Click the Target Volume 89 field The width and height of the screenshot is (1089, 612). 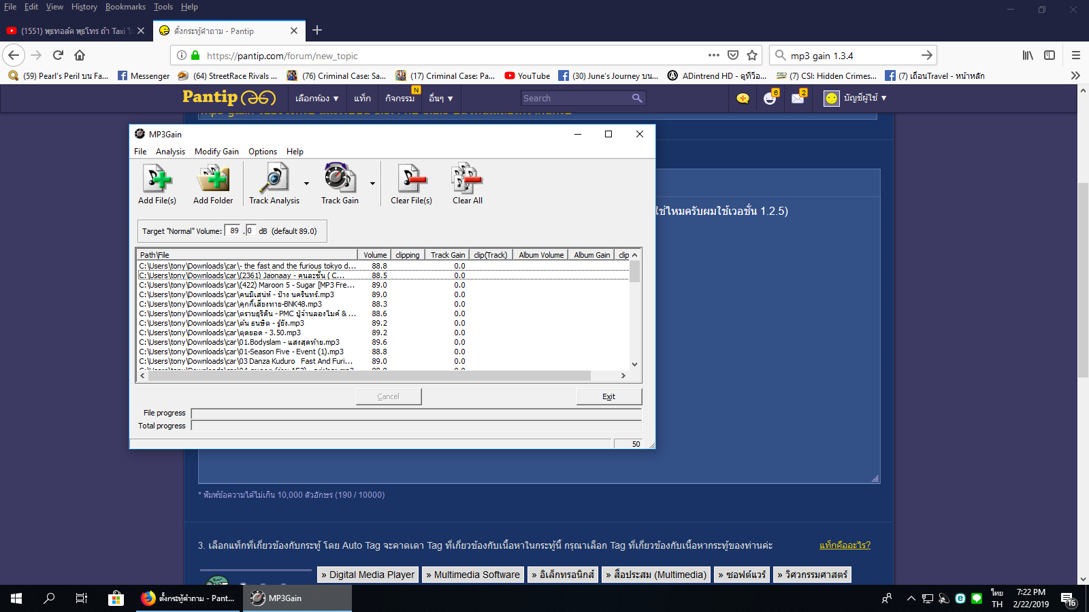pyautogui.click(x=233, y=231)
